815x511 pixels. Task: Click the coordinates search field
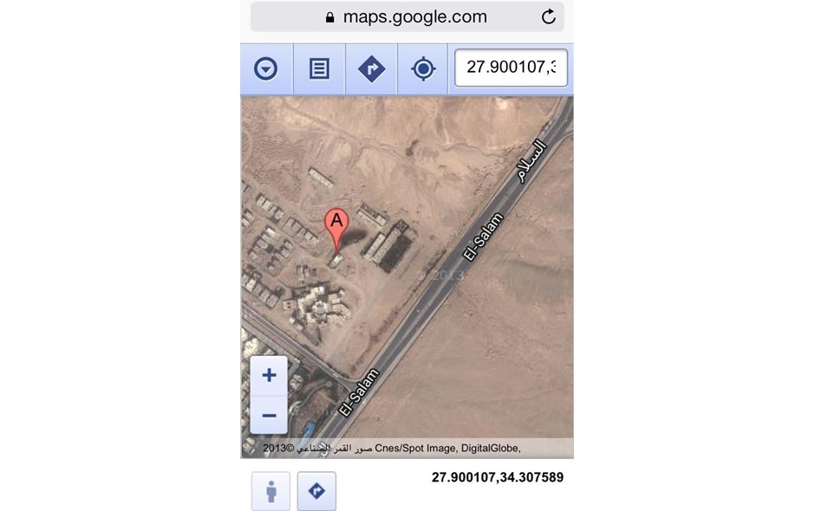click(x=511, y=68)
